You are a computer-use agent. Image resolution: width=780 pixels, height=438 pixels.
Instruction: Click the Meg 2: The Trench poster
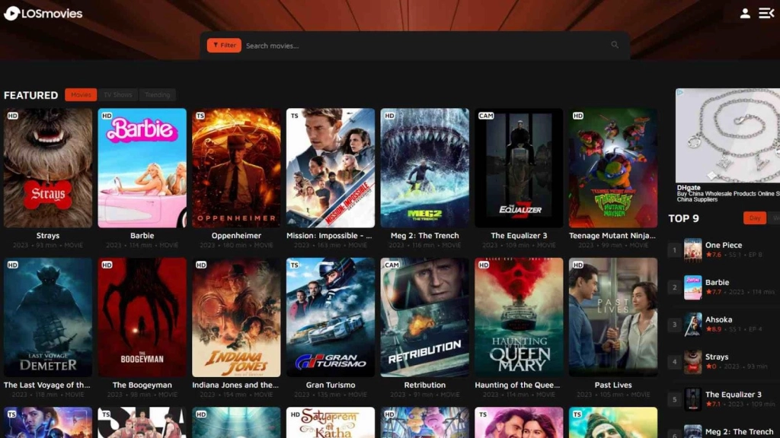pyautogui.click(x=424, y=167)
